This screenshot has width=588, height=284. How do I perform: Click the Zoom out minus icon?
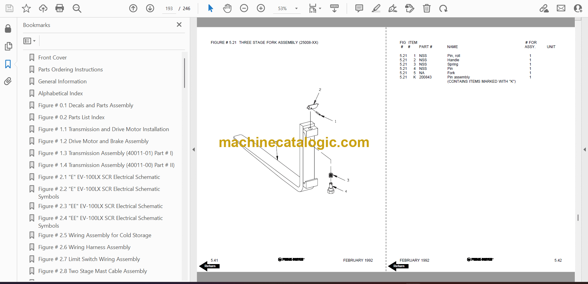pyautogui.click(x=244, y=8)
